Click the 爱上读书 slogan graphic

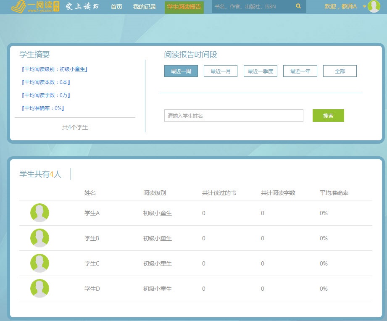pos(82,7)
